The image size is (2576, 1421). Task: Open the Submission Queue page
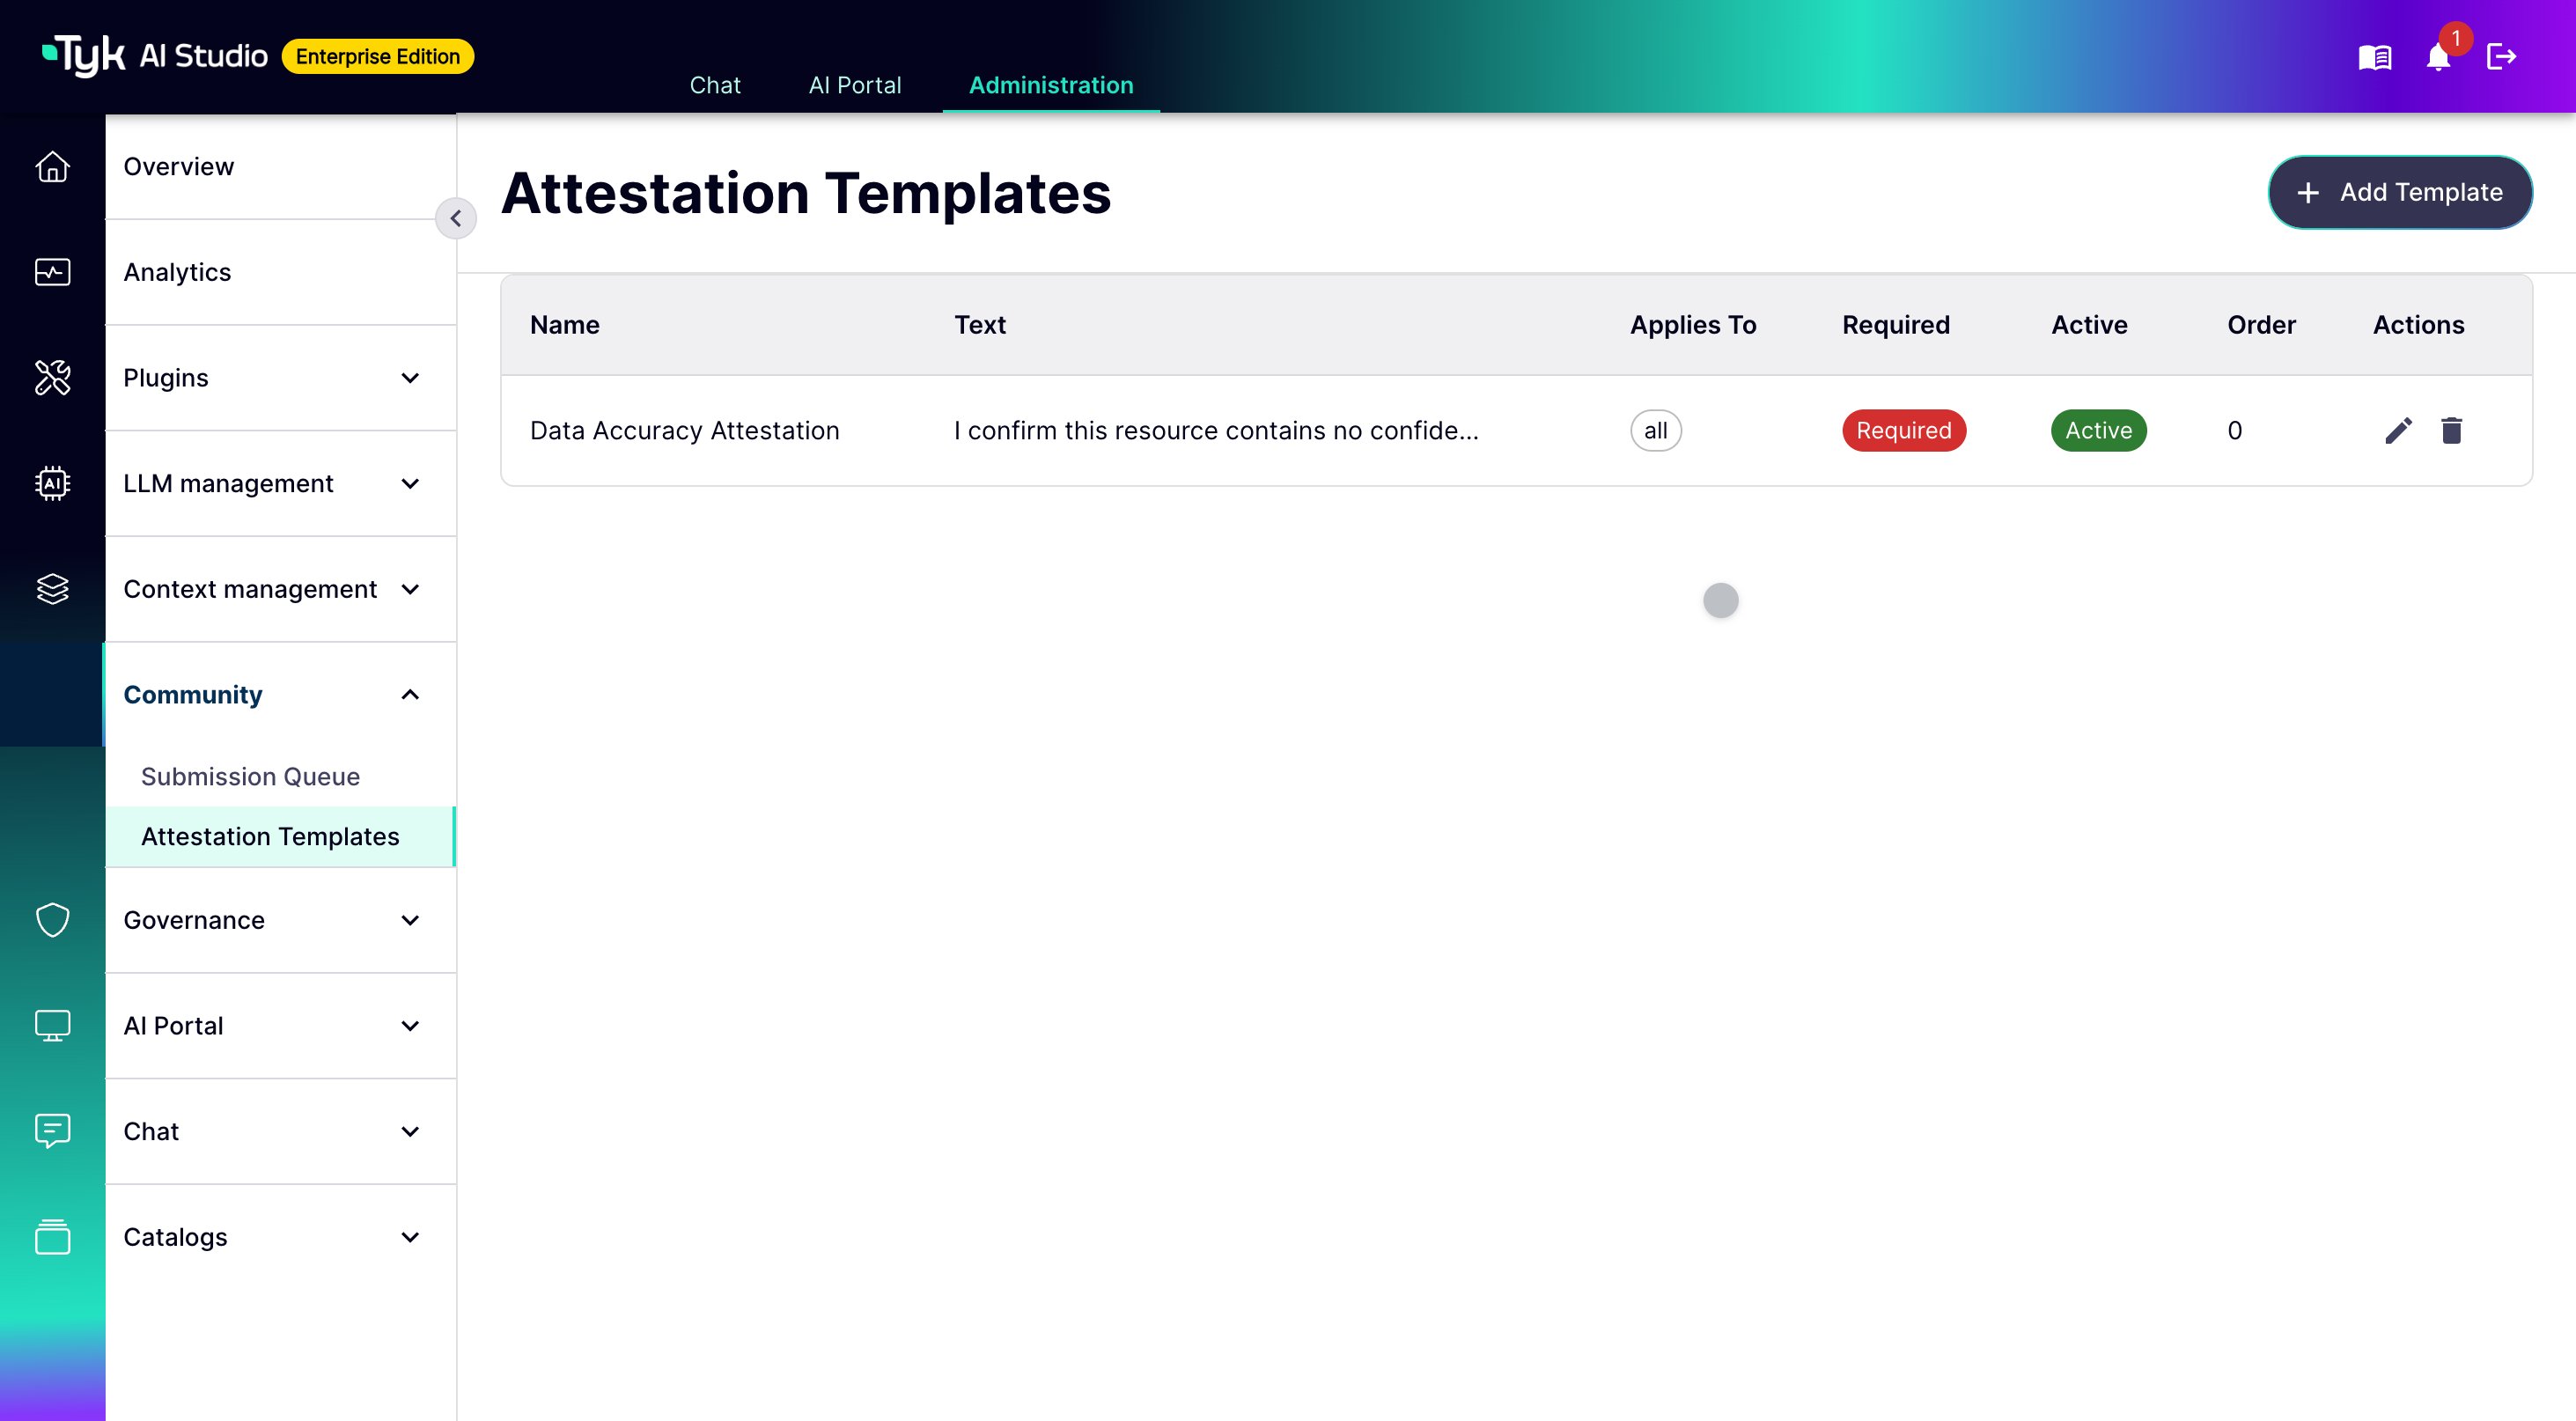pos(280,777)
